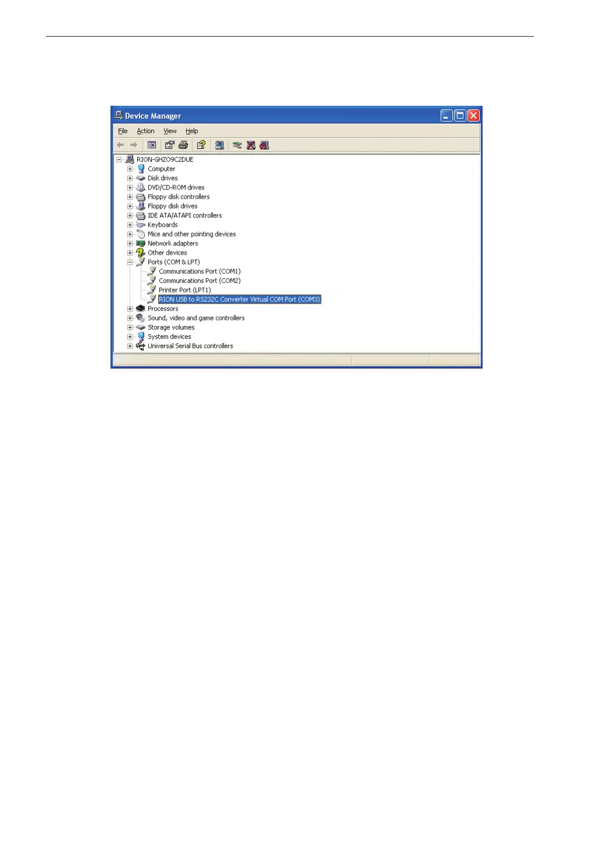The height and width of the screenshot is (847, 600).
Task: Click the icon beside RION USB converter port
Action: coord(152,299)
